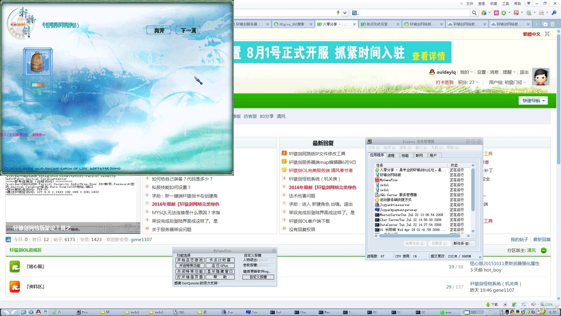Open the tab-restore window icon beside new tab
561x316 pixels.
(x=545, y=24)
